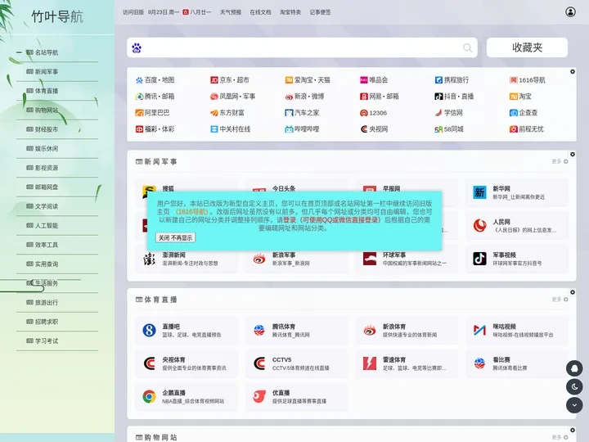Open the 收藏夹 favorites button
Image resolution: width=589 pixels, height=442 pixels.
[527, 47]
